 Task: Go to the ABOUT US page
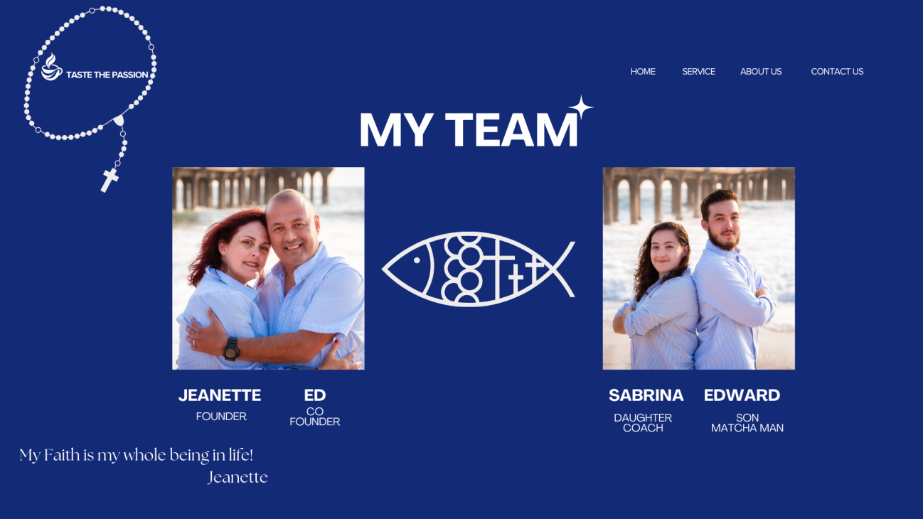(x=761, y=72)
